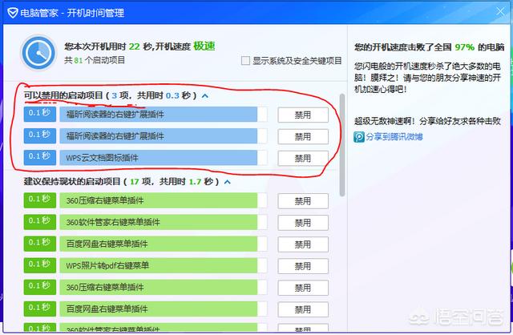Select the 360软件管家右键菜单插件 green bar
This screenshot has height=335, width=513.
[x=160, y=222]
